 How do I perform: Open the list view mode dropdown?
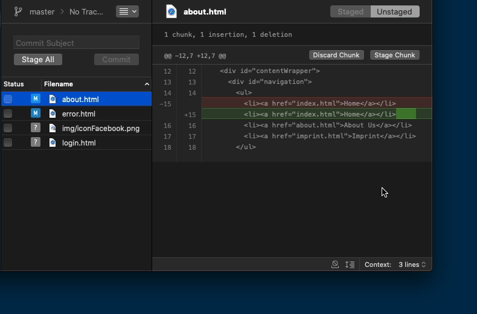coord(127,11)
